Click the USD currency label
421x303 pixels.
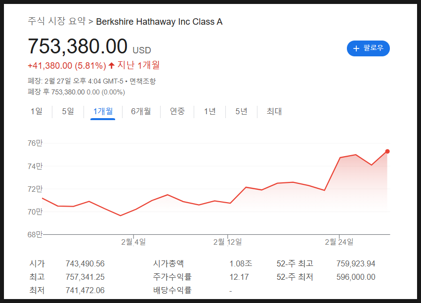(142, 50)
